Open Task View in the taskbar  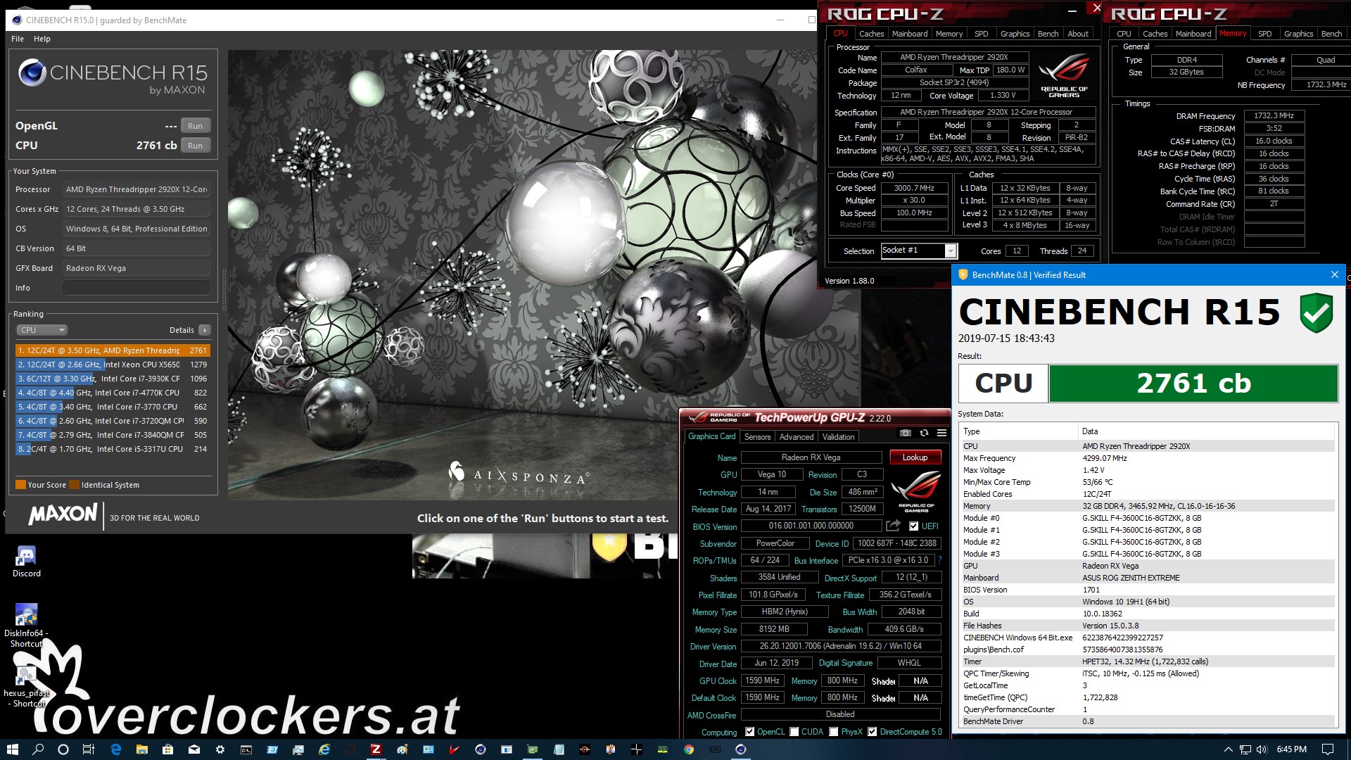click(x=89, y=749)
